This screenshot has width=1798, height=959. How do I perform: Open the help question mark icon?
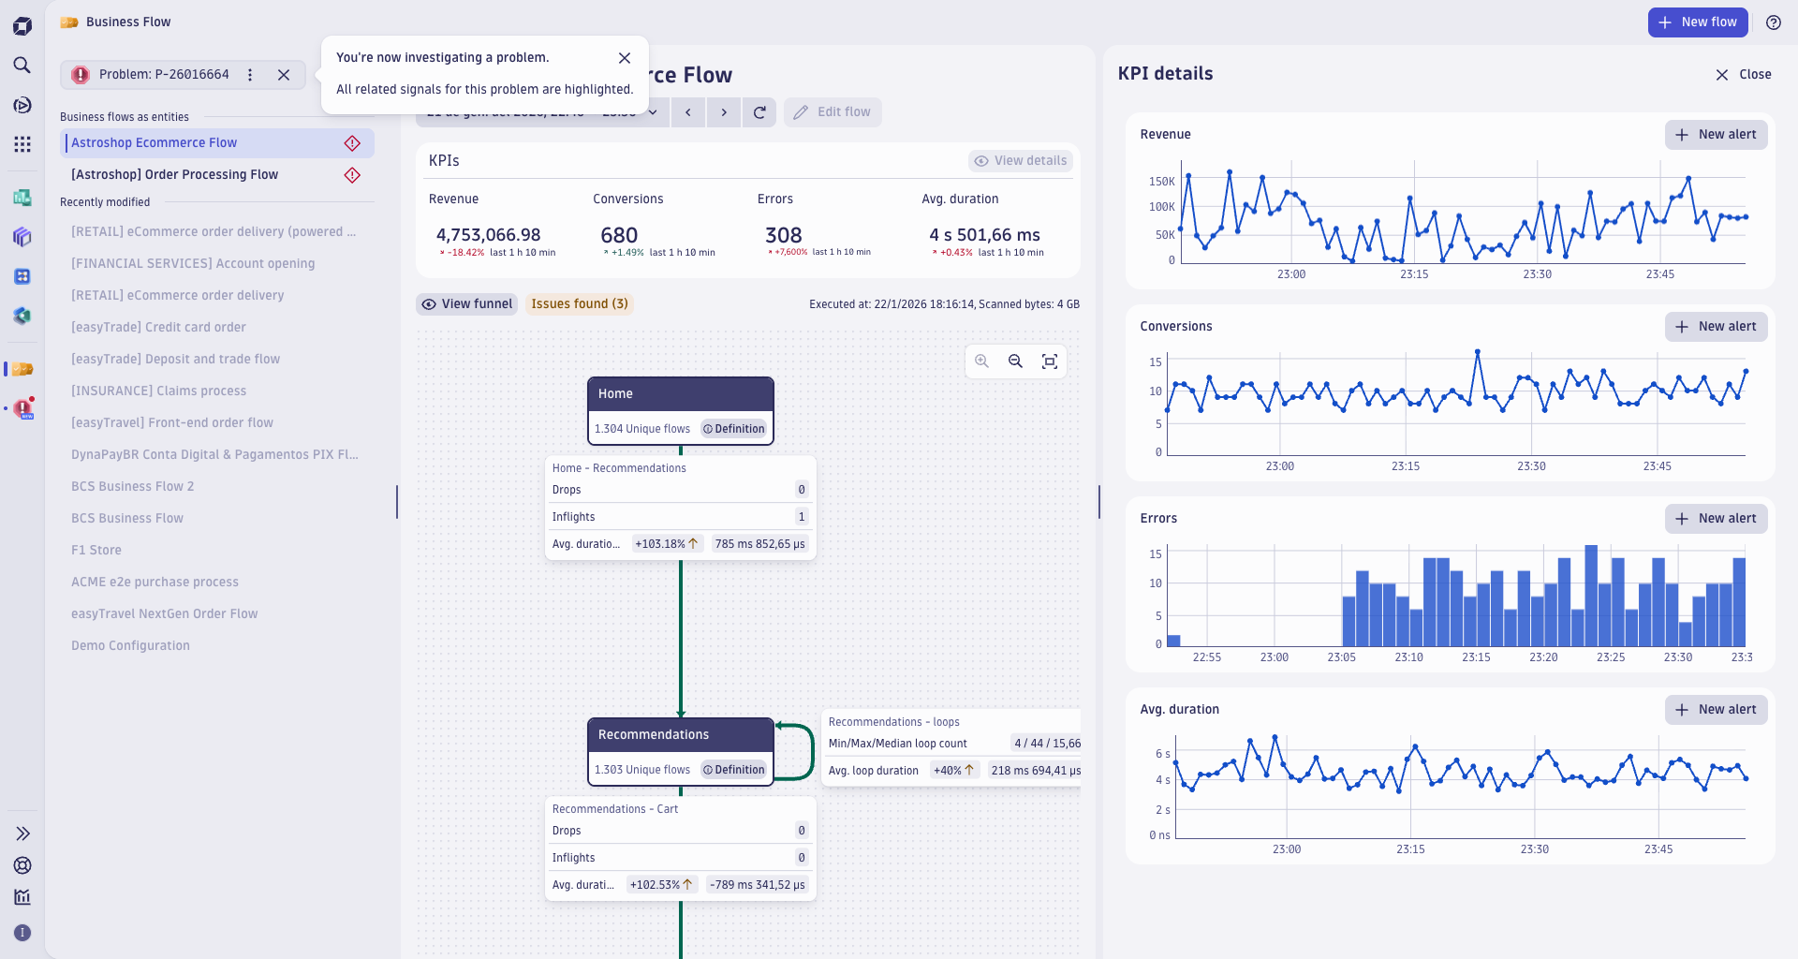pyautogui.click(x=1773, y=22)
